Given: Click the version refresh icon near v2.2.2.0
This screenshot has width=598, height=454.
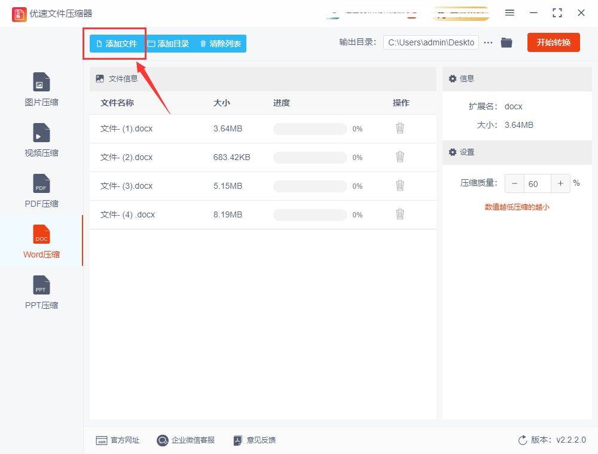Looking at the screenshot, I should click(523, 440).
